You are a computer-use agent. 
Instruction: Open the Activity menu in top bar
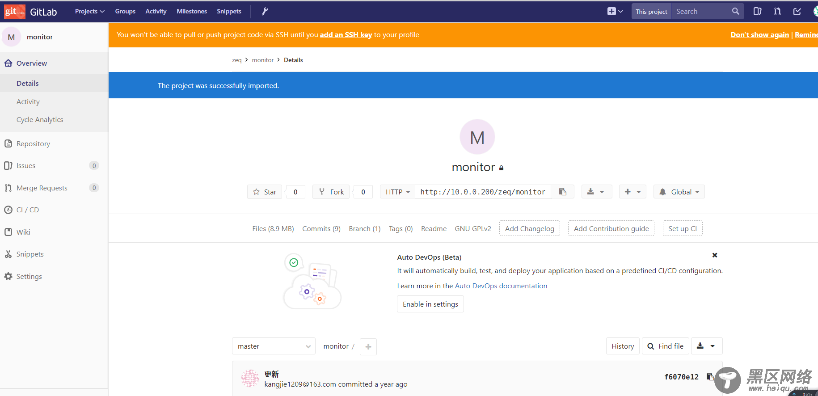pyautogui.click(x=156, y=12)
